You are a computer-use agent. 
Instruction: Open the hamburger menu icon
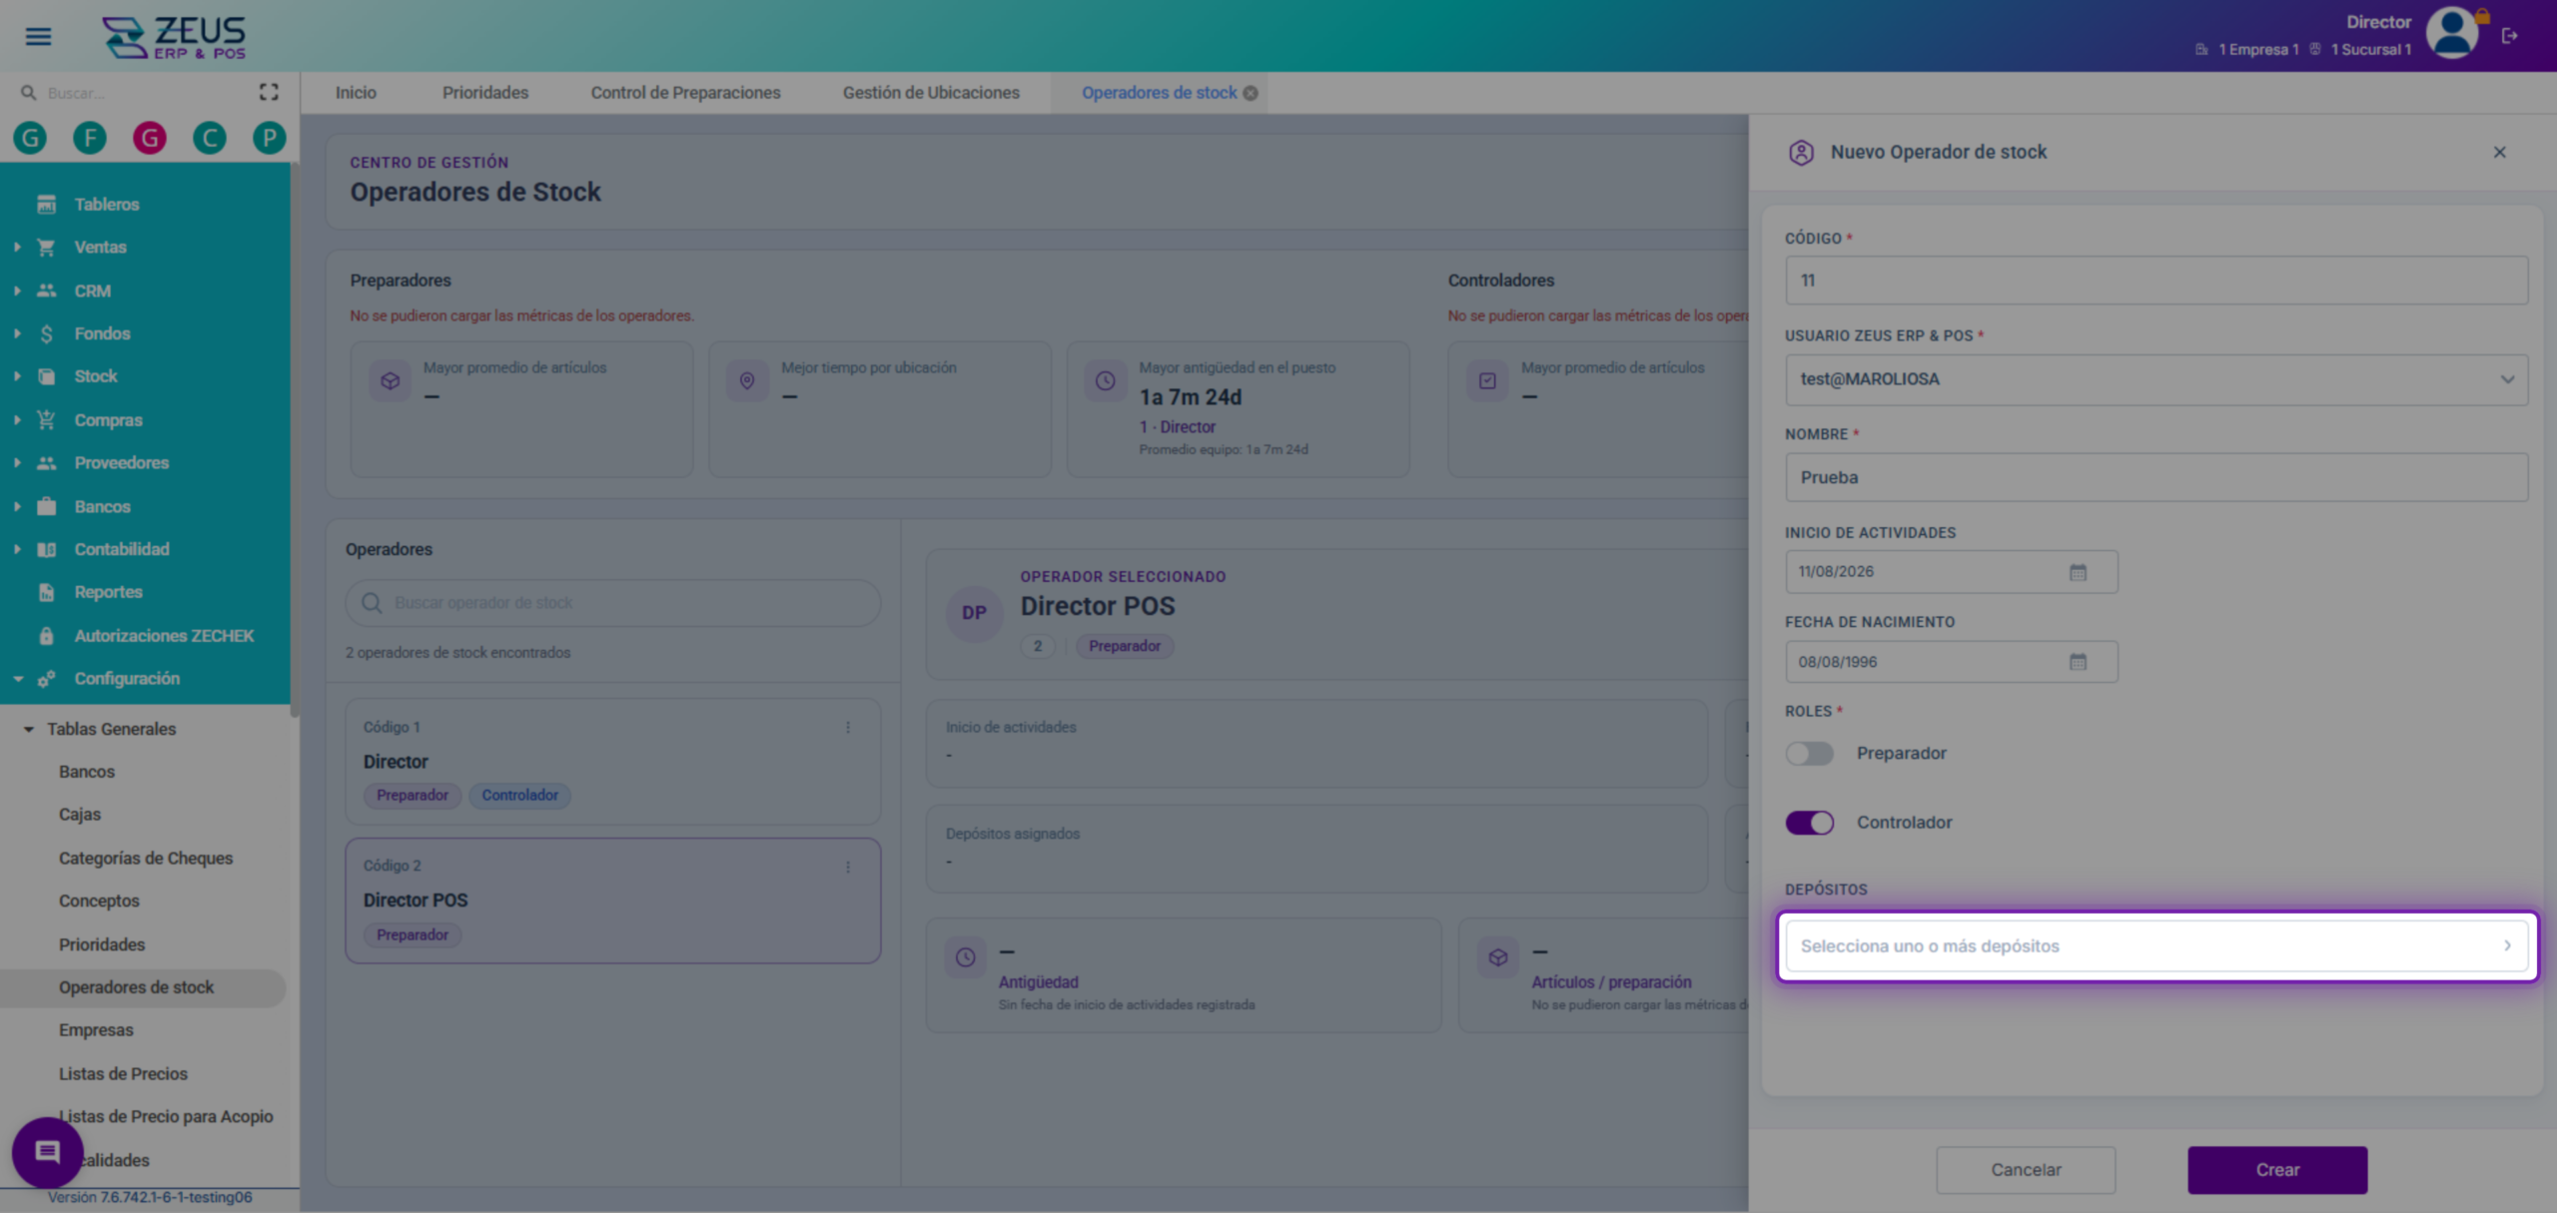click(38, 36)
